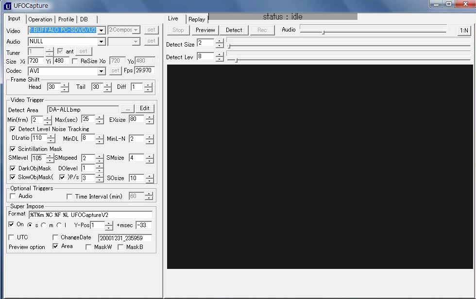476x299 pixels.
Task: Open the Codec AVI dropdown
Action: point(101,71)
